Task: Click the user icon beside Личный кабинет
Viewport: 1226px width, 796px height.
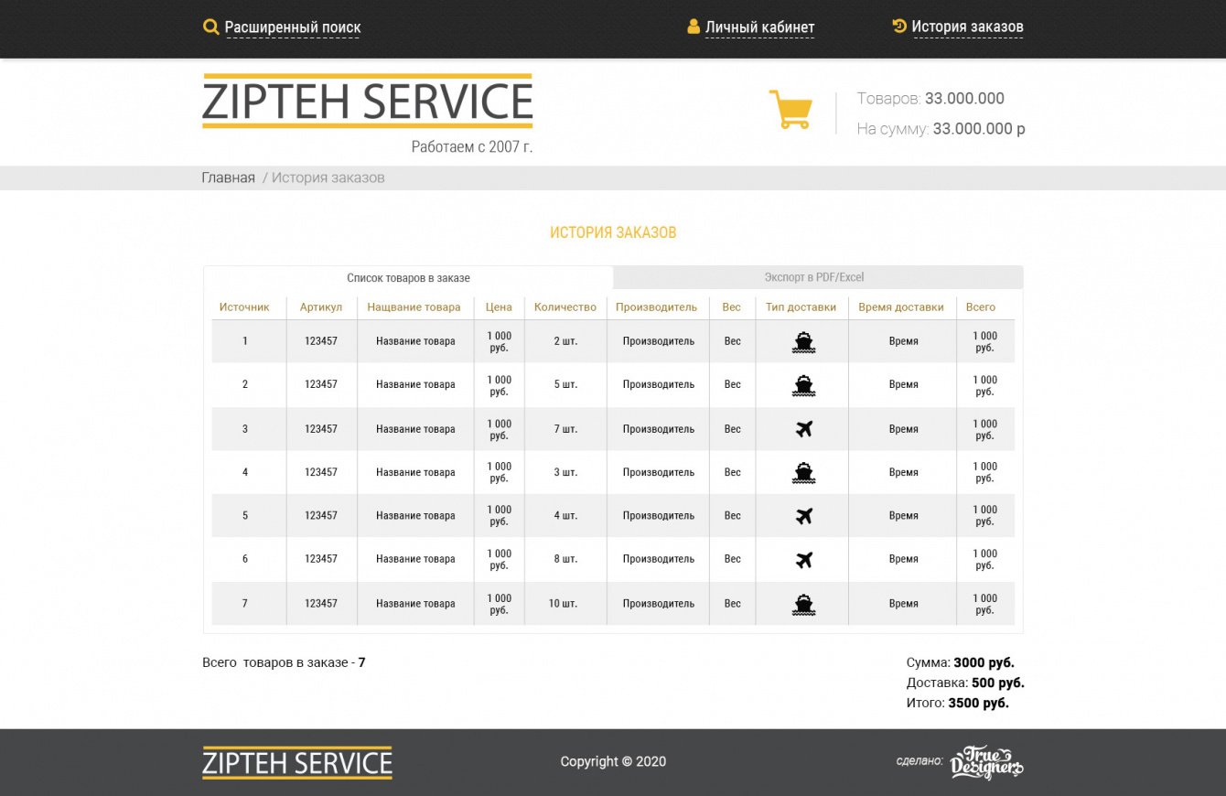Action: (694, 27)
